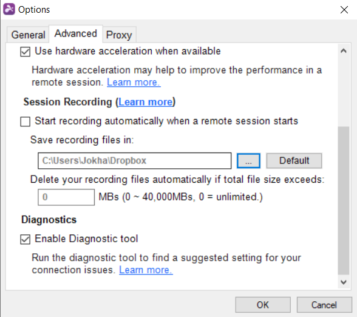
Task: Click the scrollbar down arrow
Action: 344,282
